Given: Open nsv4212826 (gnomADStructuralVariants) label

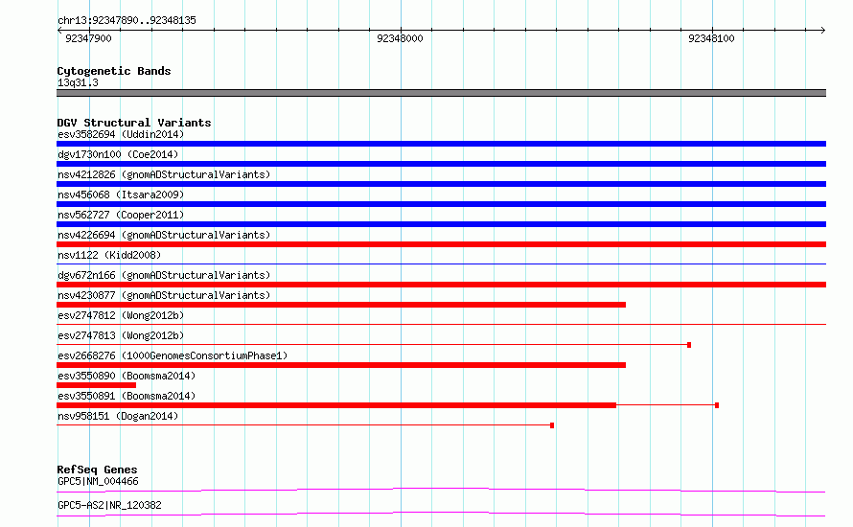Looking at the screenshot, I should coord(164,174).
